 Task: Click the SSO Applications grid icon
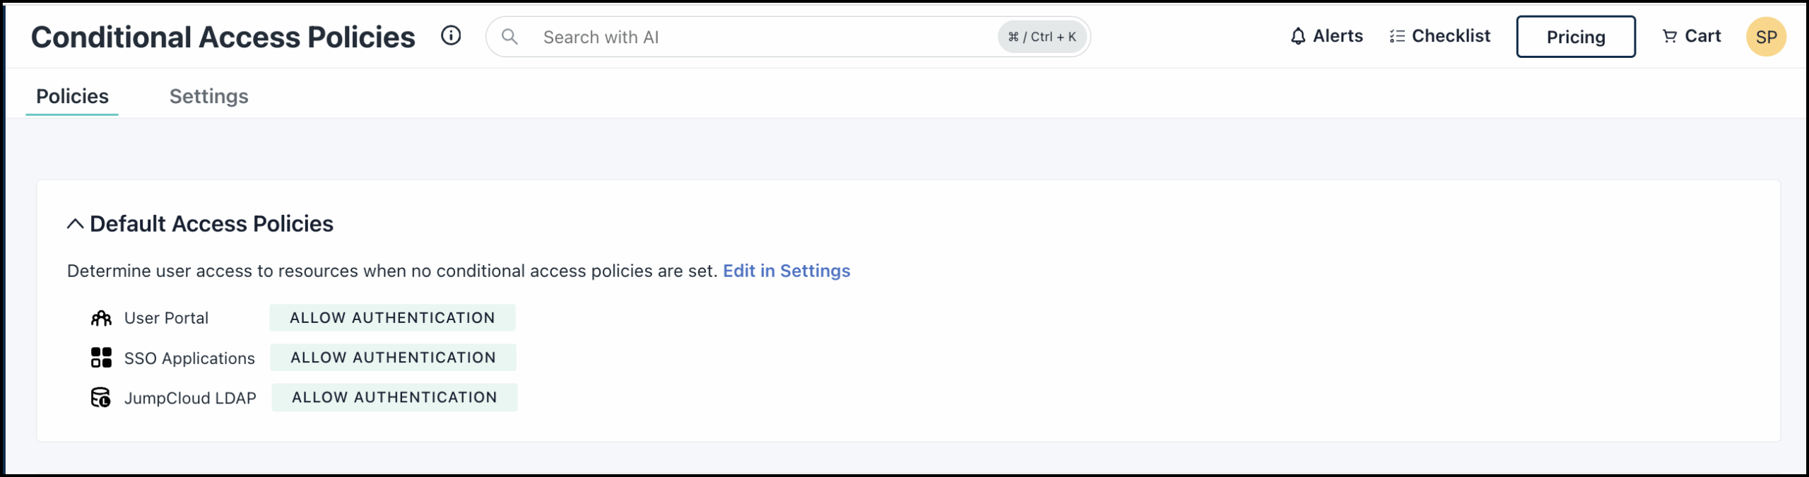102,358
